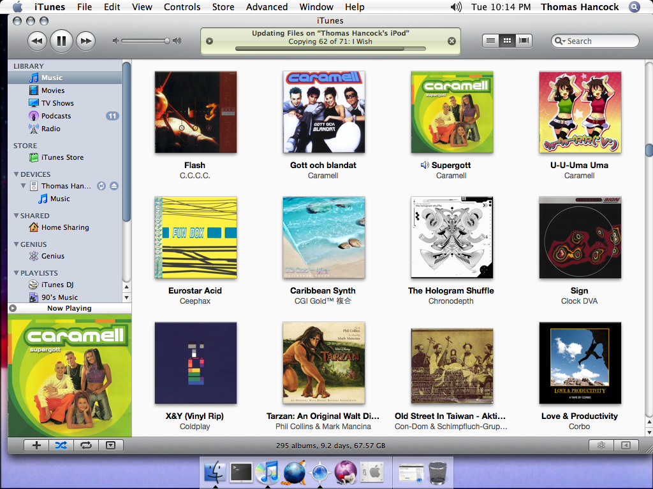This screenshot has height=489, width=653.
Task: Toggle repeat mode
Action: tap(86, 445)
